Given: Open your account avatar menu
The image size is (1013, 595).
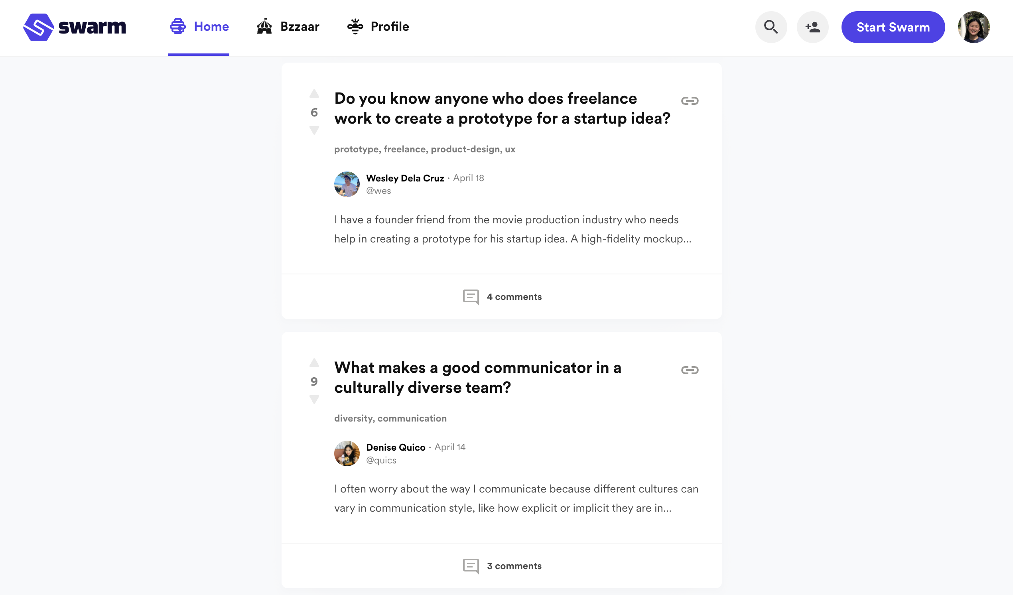Looking at the screenshot, I should [x=973, y=27].
